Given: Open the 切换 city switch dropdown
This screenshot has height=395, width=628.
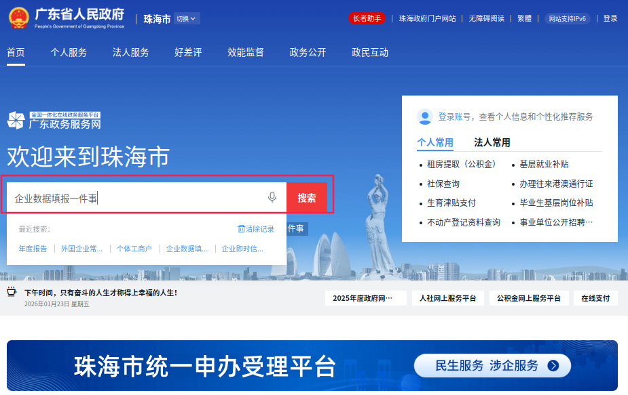Looking at the screenshot, I should (187, 19).
